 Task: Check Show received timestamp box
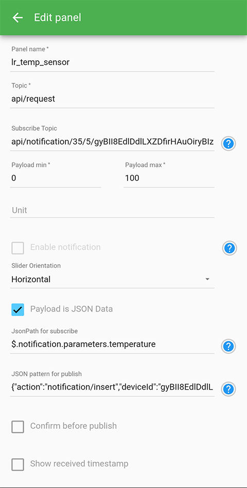point(17,465)
